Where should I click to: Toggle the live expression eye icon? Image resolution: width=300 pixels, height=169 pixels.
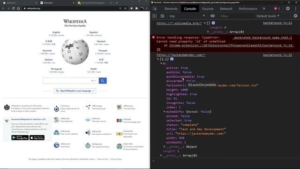point(212,16)
